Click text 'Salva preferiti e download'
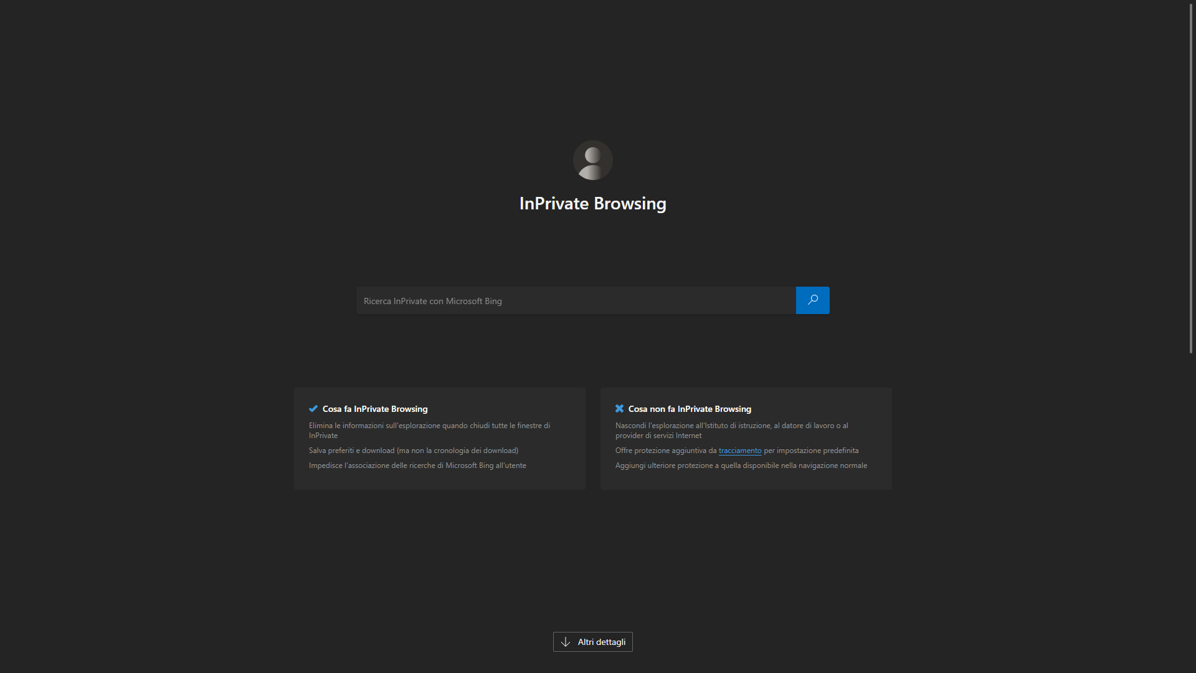1196x673 pixels. (352, 451)
